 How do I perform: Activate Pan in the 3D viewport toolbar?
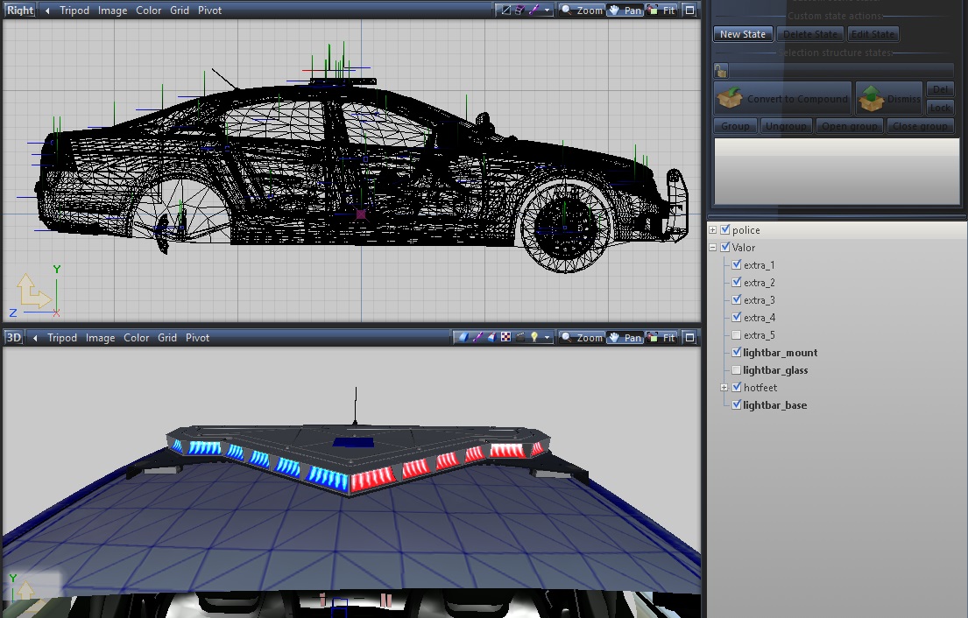(x=625, y=338)
